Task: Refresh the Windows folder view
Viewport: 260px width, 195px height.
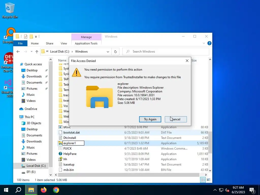Action: tap(116, 52)
